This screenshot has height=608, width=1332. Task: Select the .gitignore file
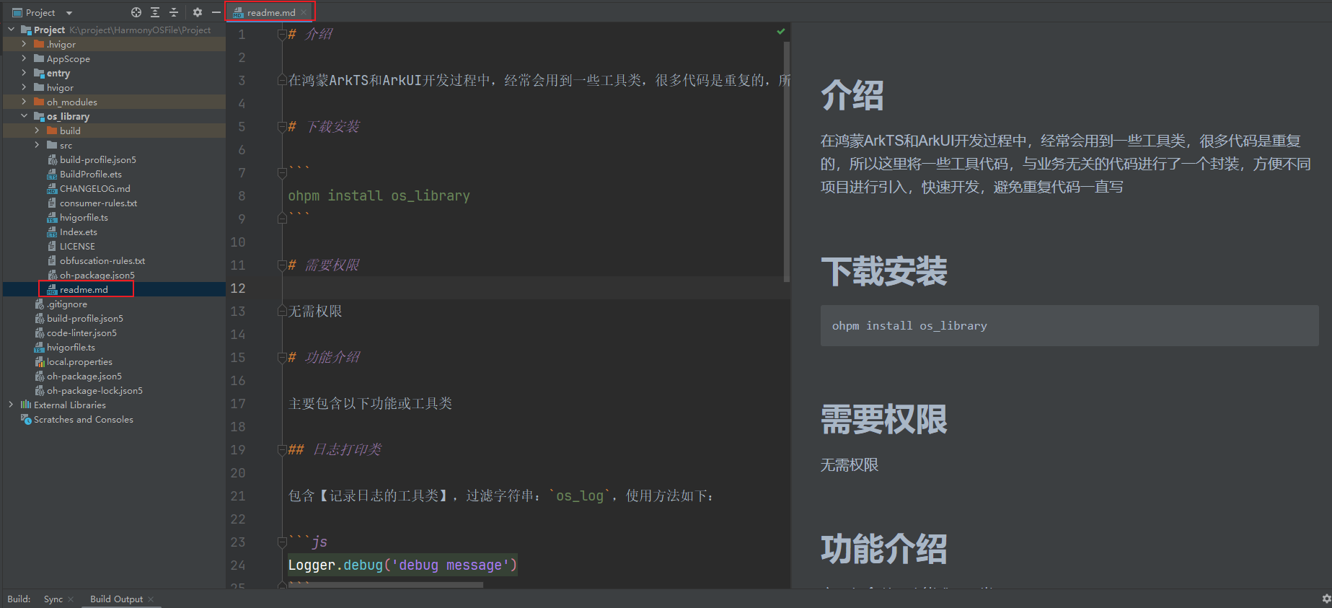67,304
